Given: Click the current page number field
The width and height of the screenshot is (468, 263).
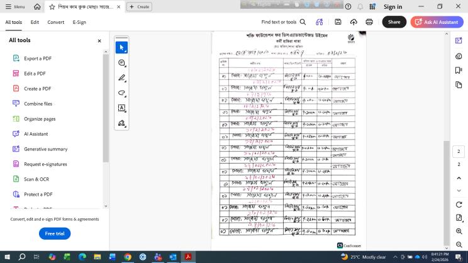Looking at the screenshot, I should 459,152.
